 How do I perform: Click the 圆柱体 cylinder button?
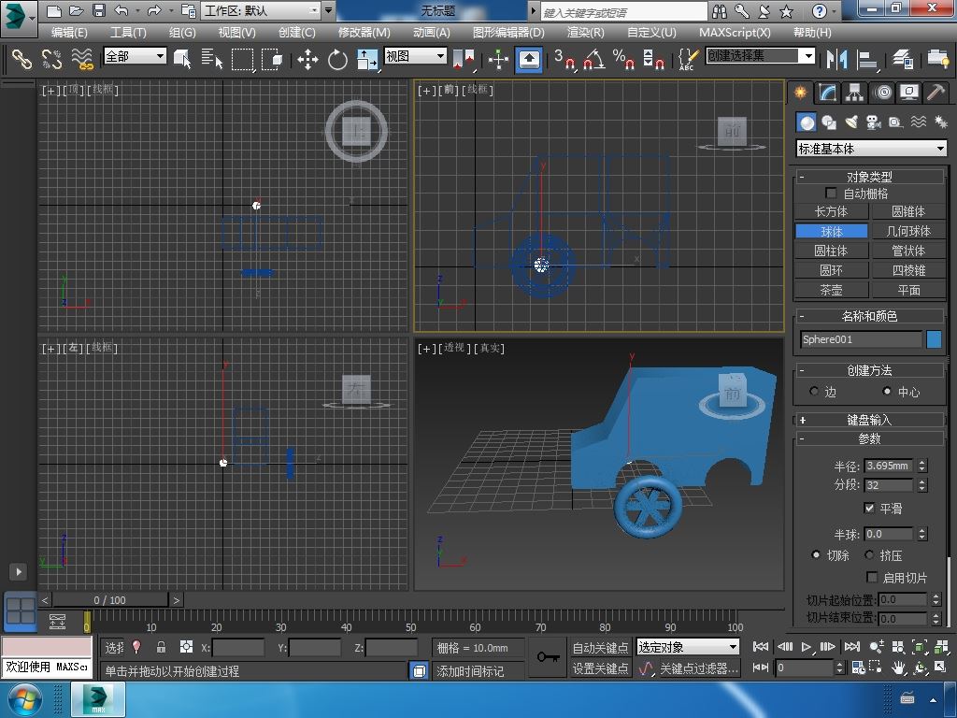831,251
